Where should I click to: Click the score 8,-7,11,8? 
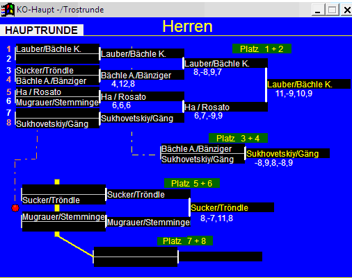click(216, 218)
